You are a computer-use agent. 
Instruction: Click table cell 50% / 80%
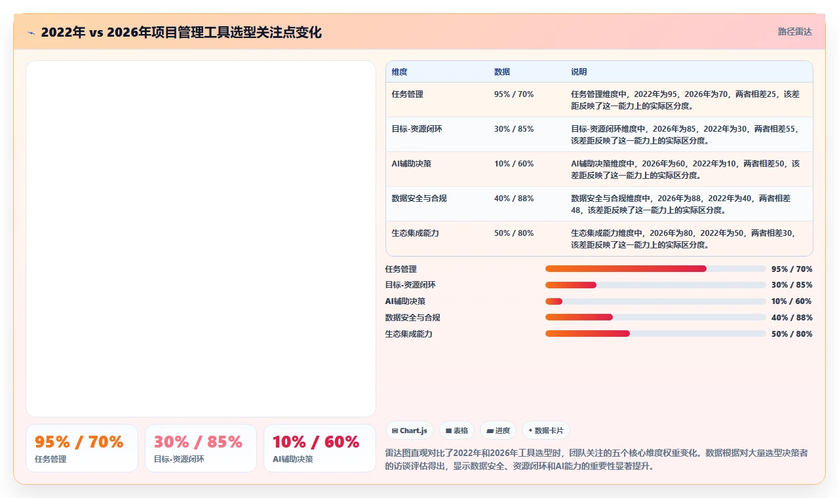point(514,233)
